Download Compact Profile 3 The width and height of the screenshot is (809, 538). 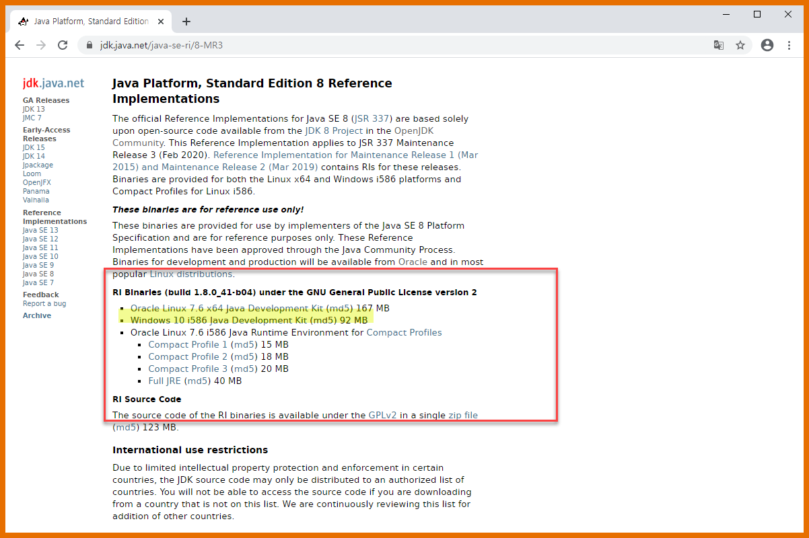pyautogui.click(x=188, y=369)
